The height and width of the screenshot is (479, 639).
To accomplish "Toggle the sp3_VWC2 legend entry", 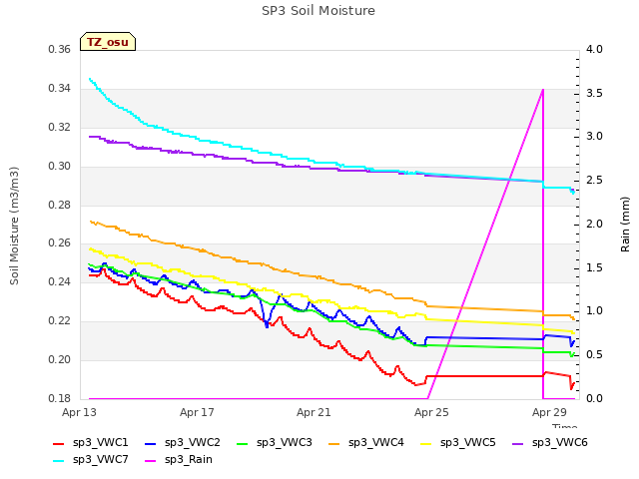I will click(x=182, y=443).
